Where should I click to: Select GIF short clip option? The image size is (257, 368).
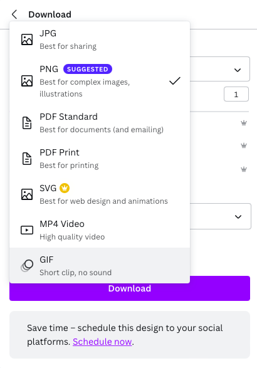coord(100,266)
